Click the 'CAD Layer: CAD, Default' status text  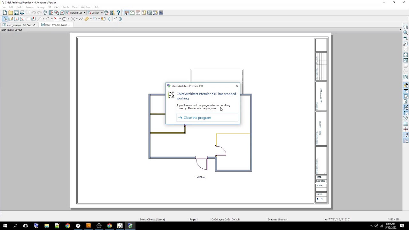226,219
